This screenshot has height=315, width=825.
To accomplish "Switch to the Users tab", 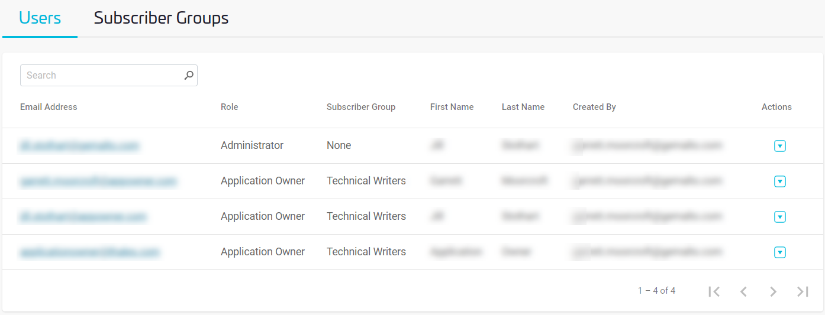I will coord(40,18).
